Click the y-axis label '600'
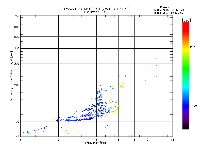Screen dimensions: 203x152 17,27
